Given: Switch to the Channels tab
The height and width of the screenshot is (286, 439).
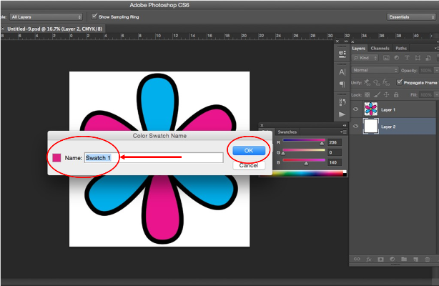Looking at the screenshot, I should click(x=380, y=48).
